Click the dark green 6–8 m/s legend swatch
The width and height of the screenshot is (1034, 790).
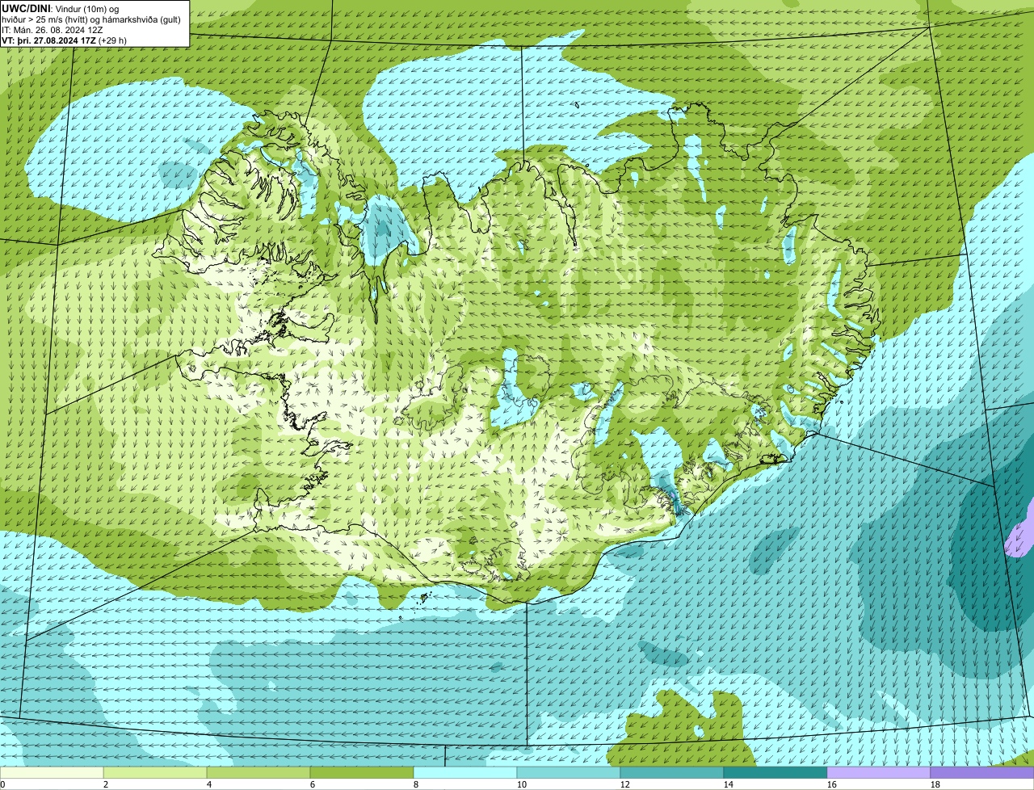coord(362,772)
